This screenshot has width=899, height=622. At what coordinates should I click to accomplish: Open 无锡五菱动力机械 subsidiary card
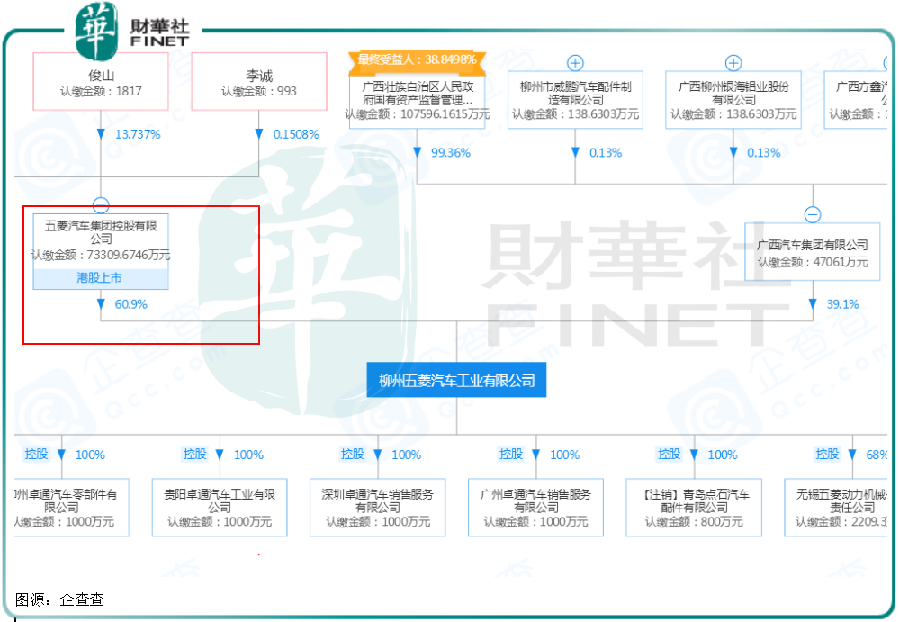836,508
